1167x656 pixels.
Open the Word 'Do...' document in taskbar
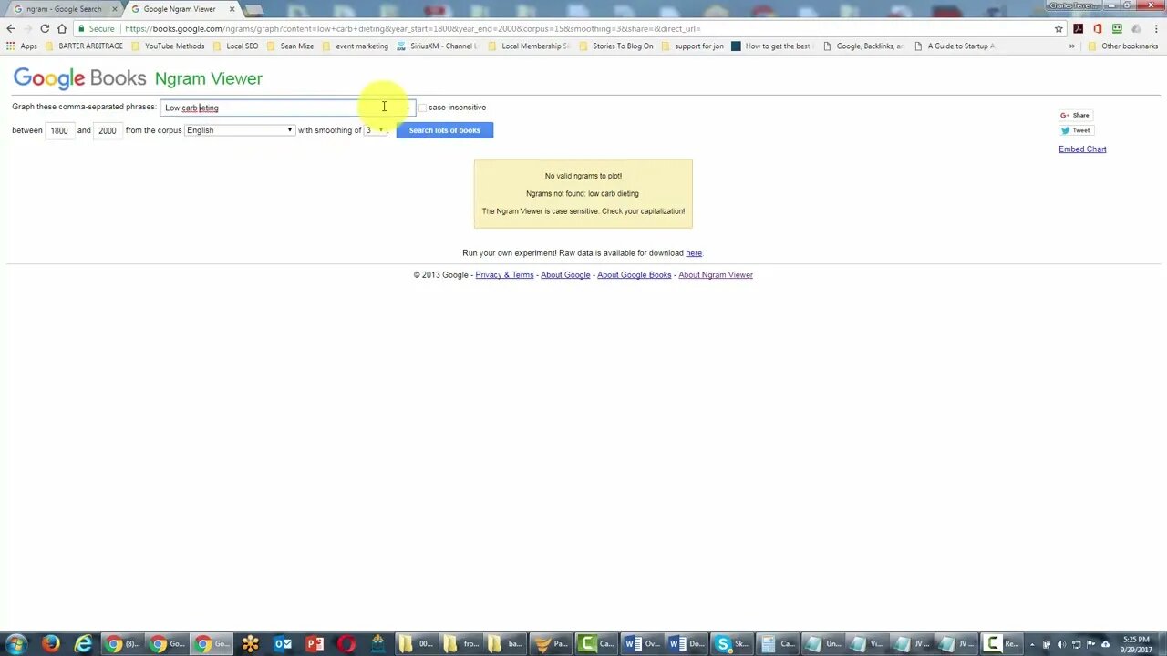[x=687, y=644]
